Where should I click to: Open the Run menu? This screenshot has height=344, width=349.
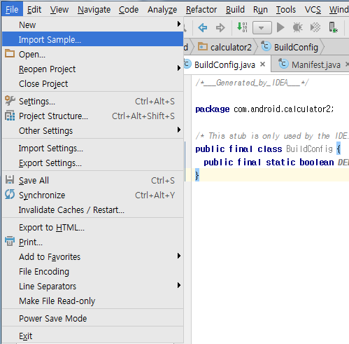(260, 10)
